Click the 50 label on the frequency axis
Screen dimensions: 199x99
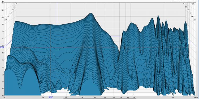point(95,97)
